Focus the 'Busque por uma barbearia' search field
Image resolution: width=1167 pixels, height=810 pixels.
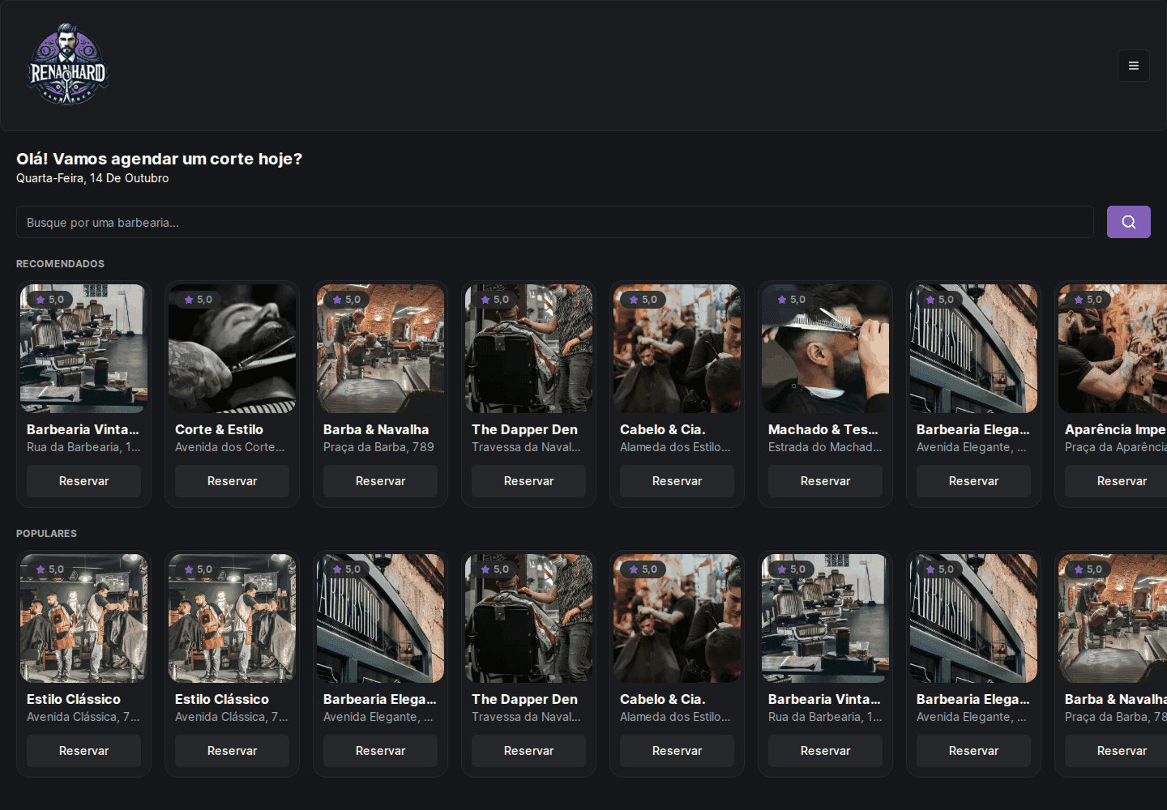pos(555,222)
